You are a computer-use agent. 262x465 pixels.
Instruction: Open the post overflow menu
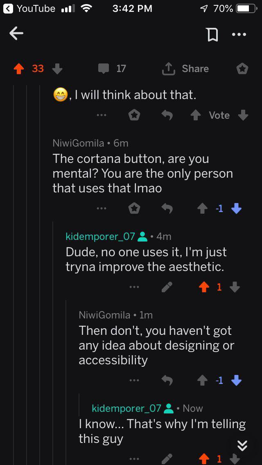pos(239,34)
